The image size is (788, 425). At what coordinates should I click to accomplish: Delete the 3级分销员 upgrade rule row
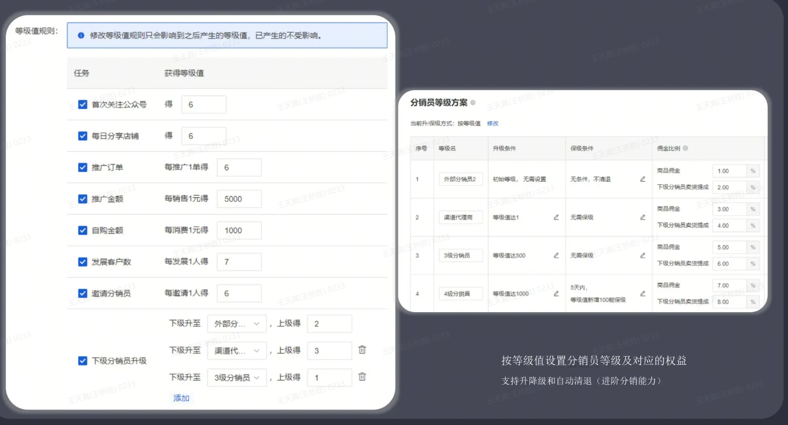click(x=362, y=377)
